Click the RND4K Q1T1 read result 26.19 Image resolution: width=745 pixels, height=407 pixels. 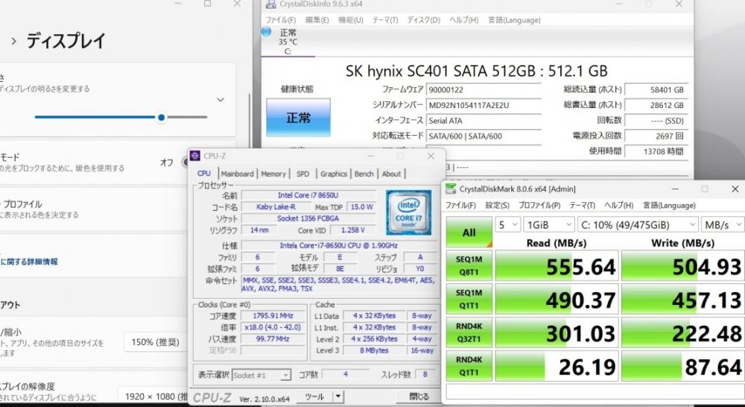557,366
